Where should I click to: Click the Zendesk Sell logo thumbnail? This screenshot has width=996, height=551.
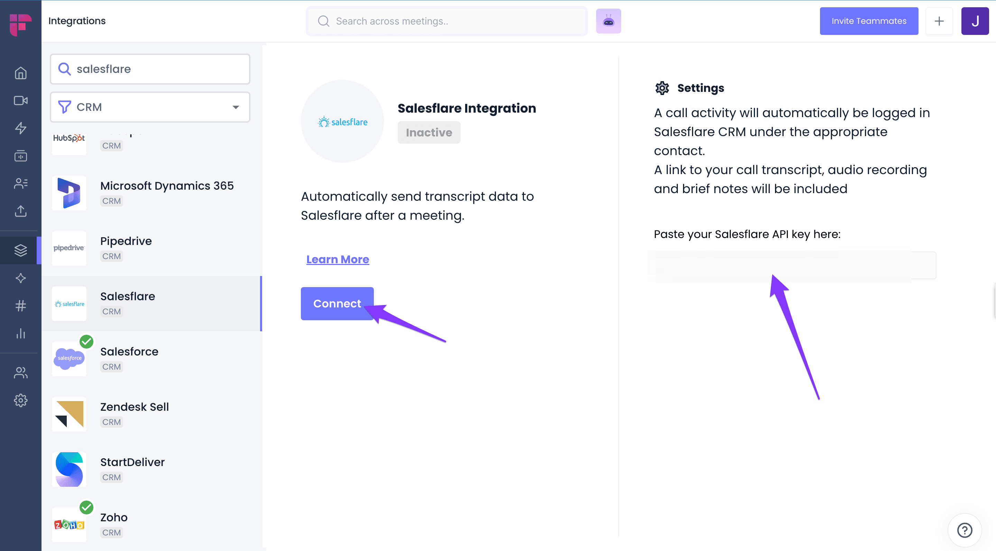coord(69,414)
